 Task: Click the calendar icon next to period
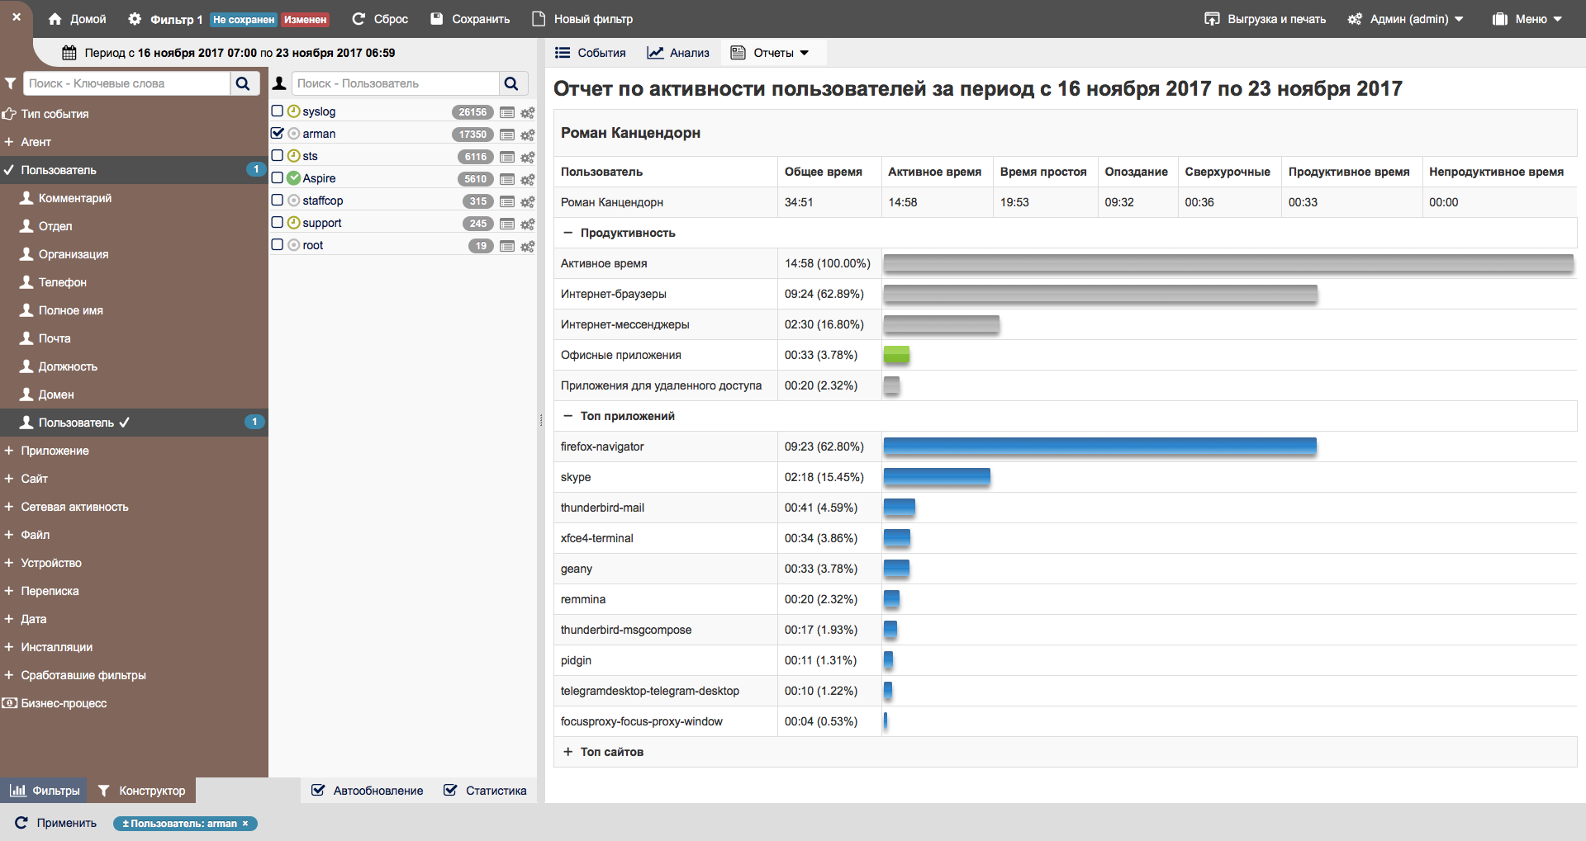[x=70, y=53]
